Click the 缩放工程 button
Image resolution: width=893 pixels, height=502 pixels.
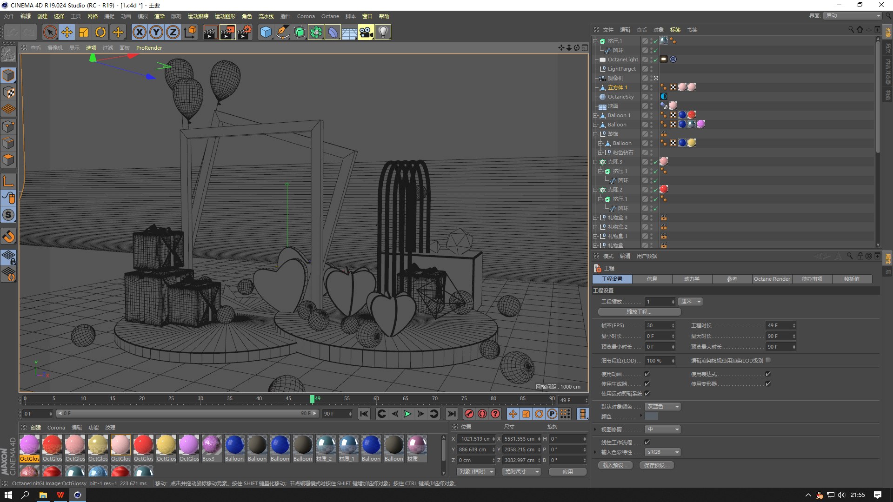pos(636,312)
